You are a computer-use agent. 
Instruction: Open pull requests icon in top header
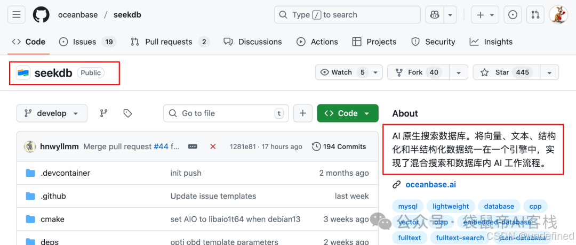535,15
